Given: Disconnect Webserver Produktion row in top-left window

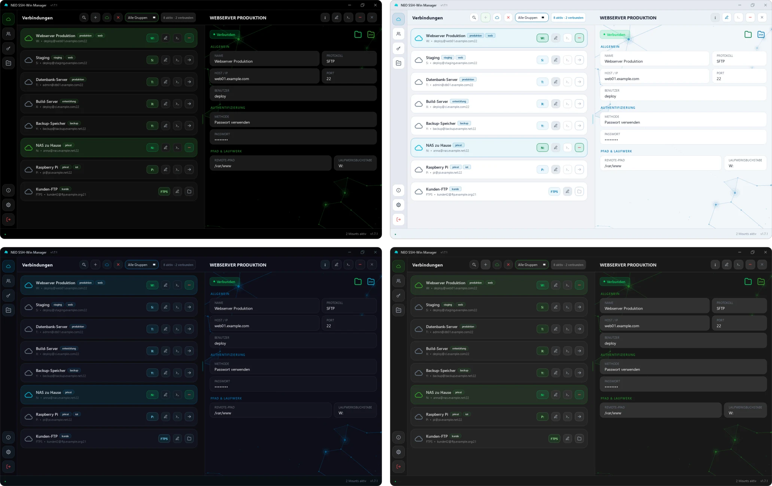Looking at the screenshot, I should pos(189,38).
